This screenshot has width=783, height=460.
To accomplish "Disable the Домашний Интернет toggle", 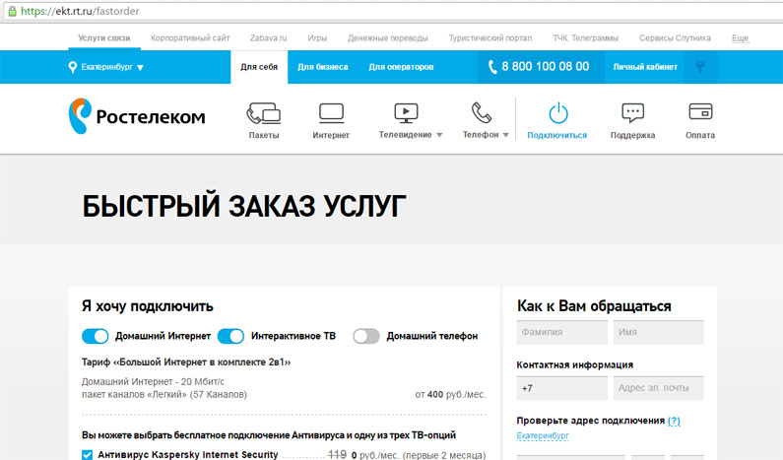I will coord(96,336).
